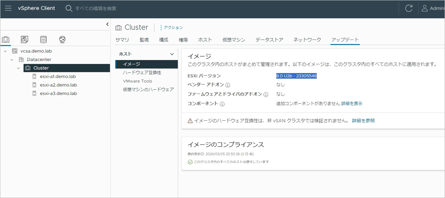Open the 権限 tab

(183, 40)
